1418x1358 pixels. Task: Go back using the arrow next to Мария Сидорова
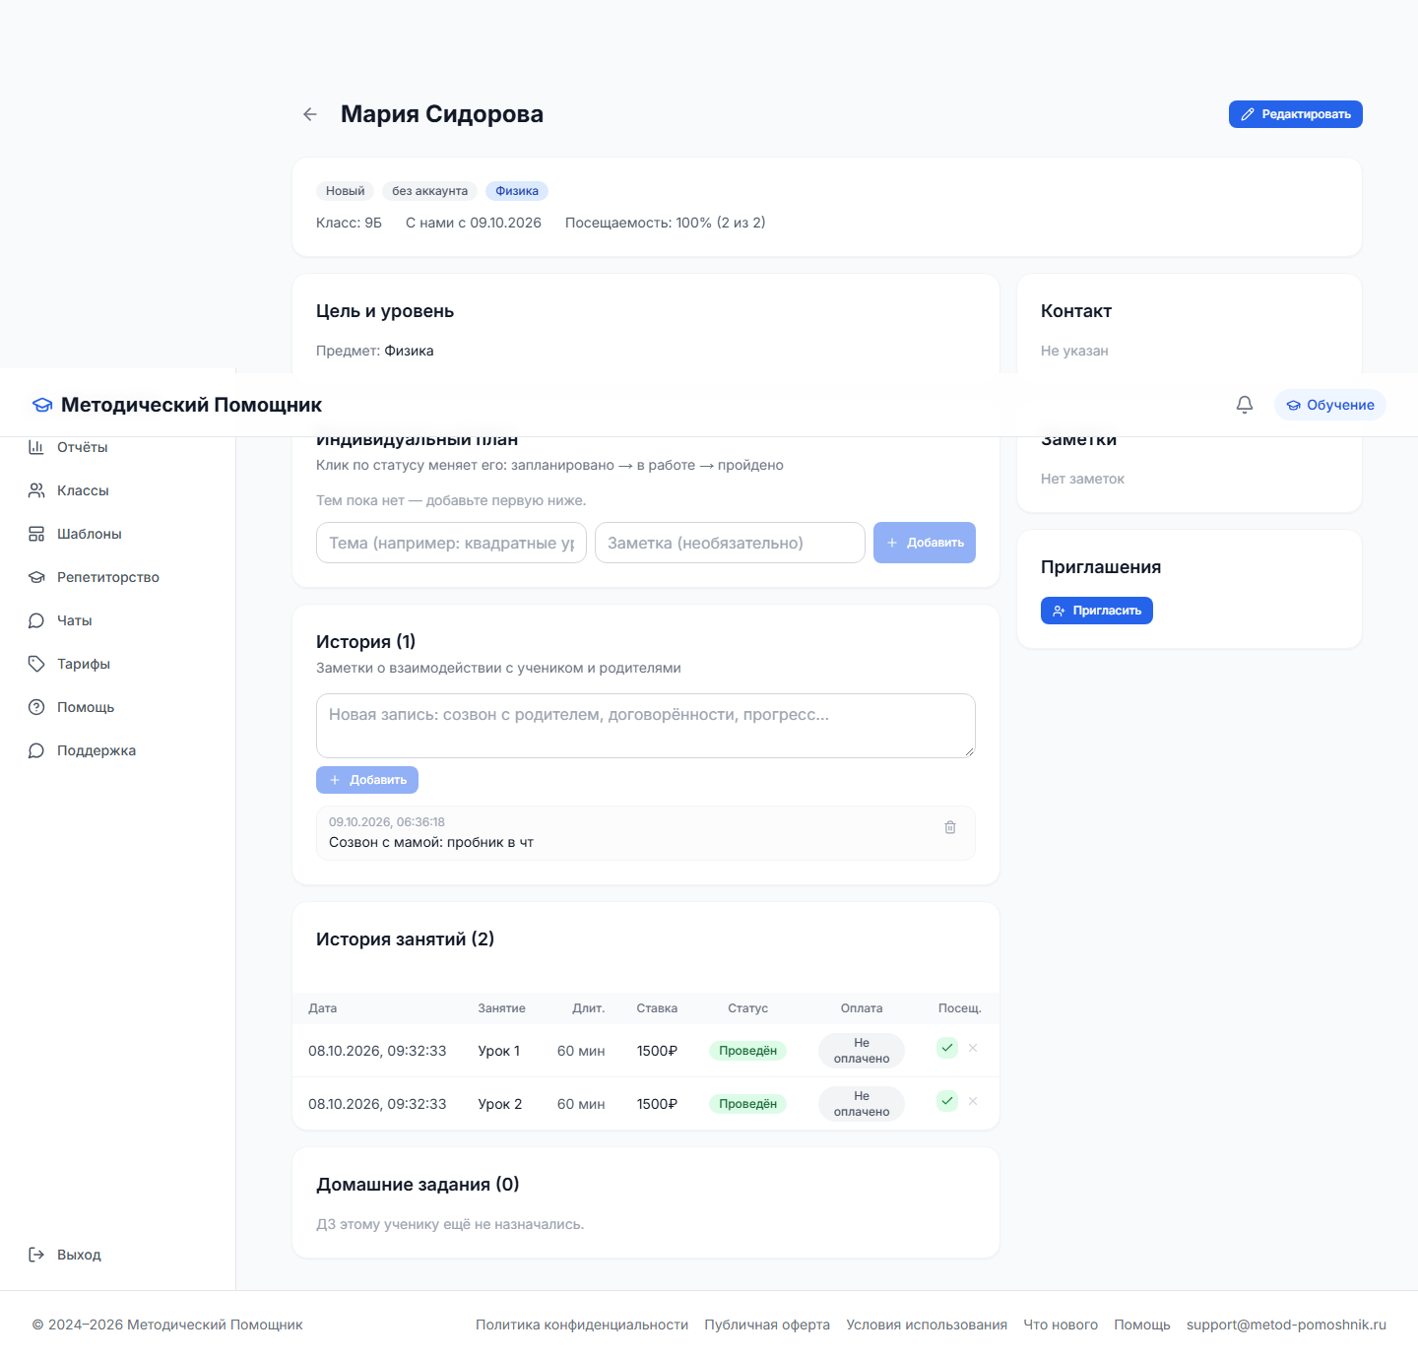pos(310,114)
